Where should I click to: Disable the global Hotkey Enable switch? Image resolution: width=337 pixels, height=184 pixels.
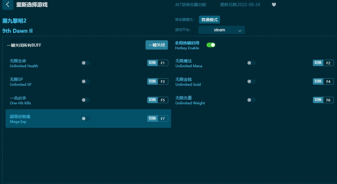coord(211,45)
